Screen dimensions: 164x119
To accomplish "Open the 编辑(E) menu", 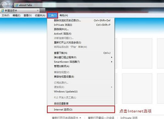I will [x=16, y=16].
